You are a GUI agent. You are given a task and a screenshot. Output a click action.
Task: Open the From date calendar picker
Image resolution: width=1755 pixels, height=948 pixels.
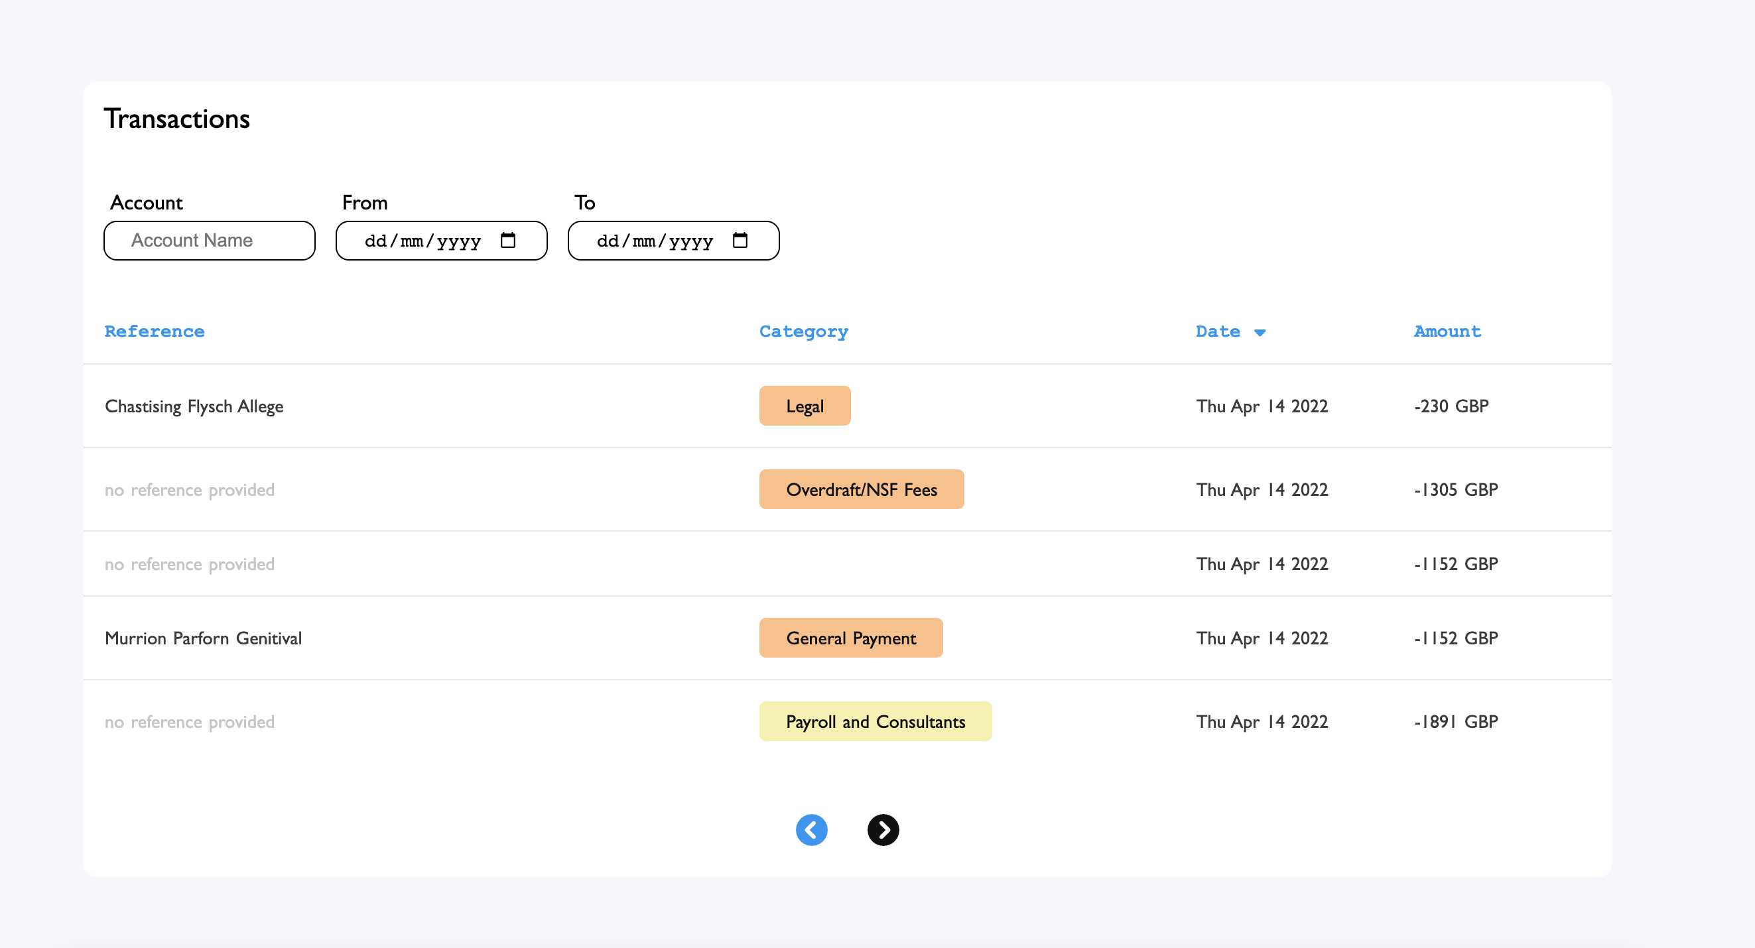[507, 241]
